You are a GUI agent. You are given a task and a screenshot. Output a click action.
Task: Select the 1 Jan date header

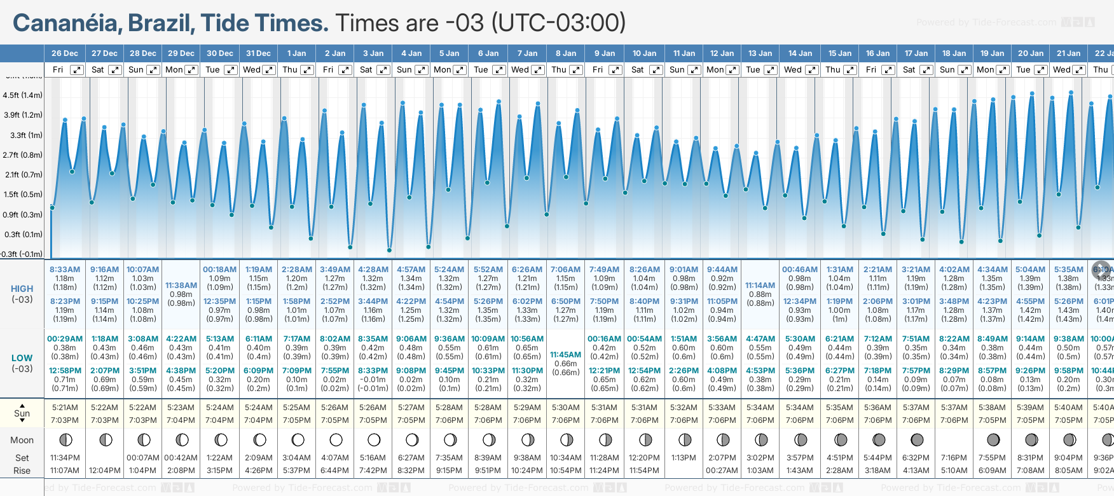pos(296,53)
